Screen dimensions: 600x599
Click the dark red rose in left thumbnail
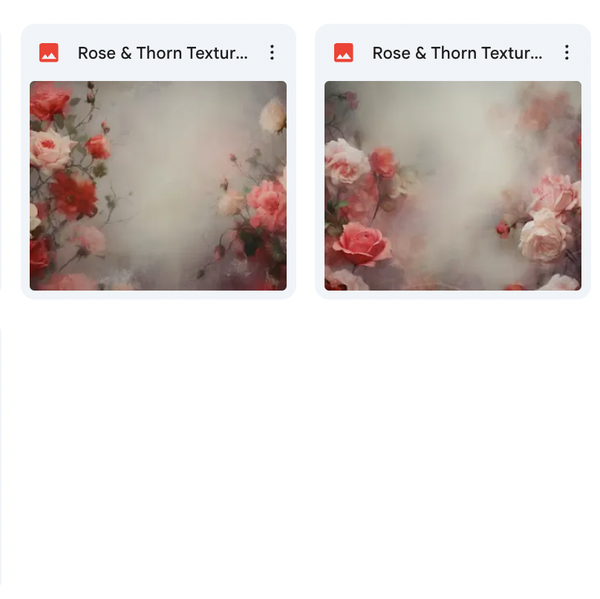point(74,195)
